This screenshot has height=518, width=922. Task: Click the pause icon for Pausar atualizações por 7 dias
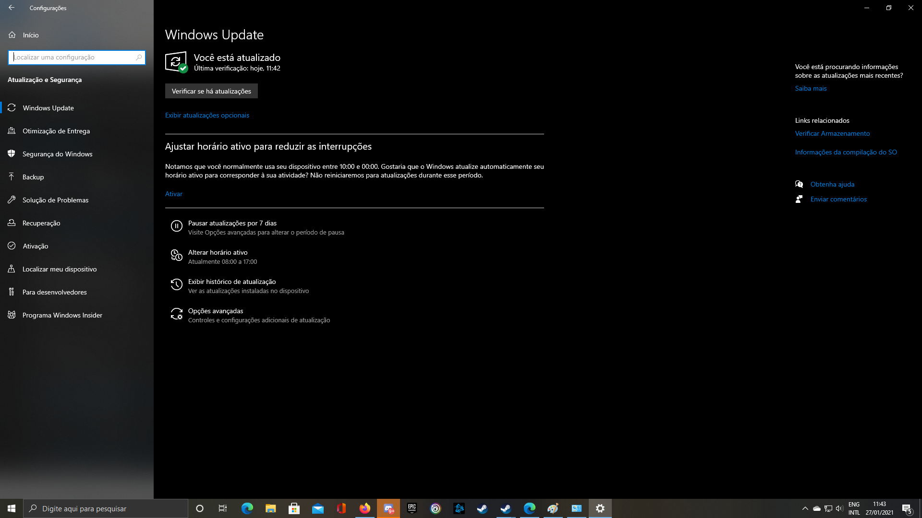tap(176, 226)
